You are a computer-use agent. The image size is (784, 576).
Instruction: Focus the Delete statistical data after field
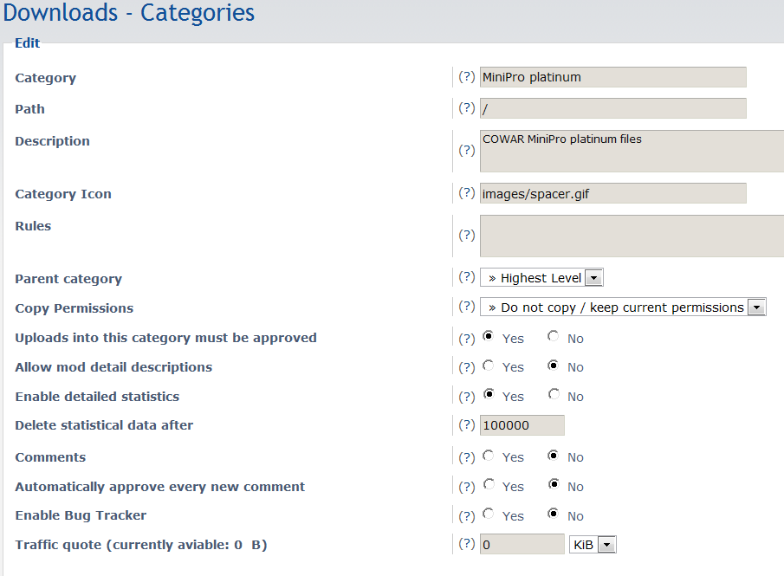tap(522, 425)
